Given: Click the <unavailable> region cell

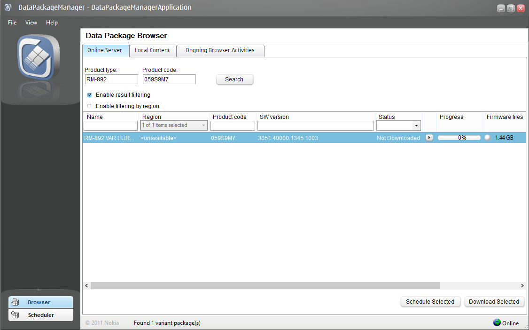Looking at the screenshot, I should [x=159, y=138].
